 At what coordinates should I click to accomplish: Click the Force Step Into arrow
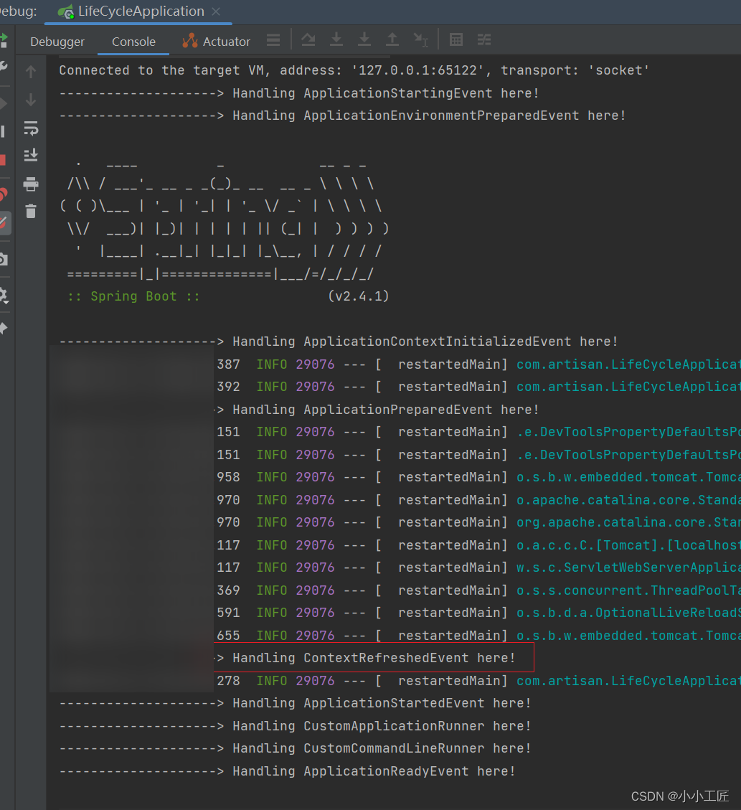[364, 39]
